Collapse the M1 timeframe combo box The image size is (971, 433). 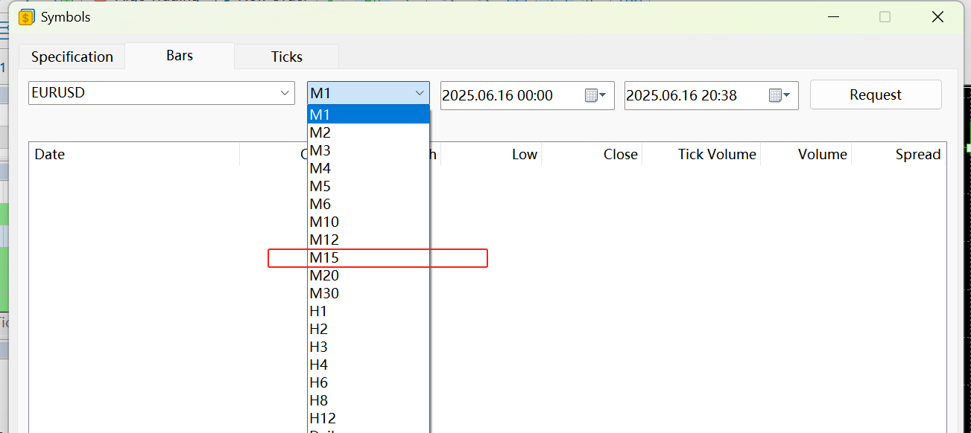coord(420,93)
